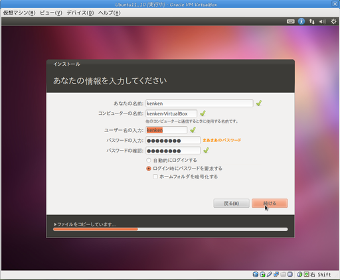Click the VirtualBox hard disk activity icon

[x=256, y=275]
